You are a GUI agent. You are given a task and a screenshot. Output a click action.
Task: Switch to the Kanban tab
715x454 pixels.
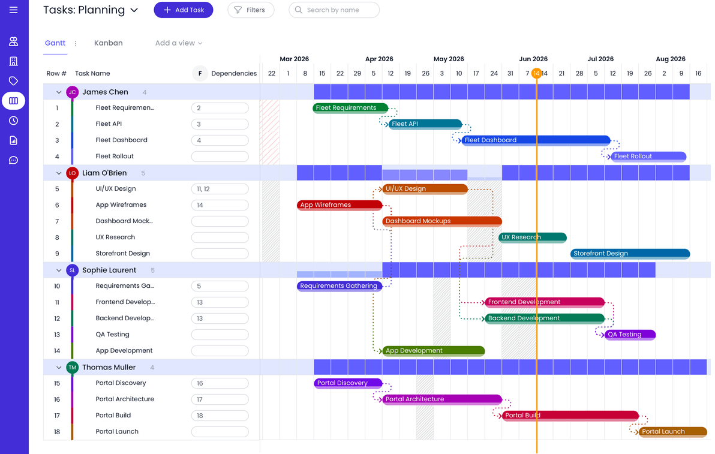[x=109, y=43]
